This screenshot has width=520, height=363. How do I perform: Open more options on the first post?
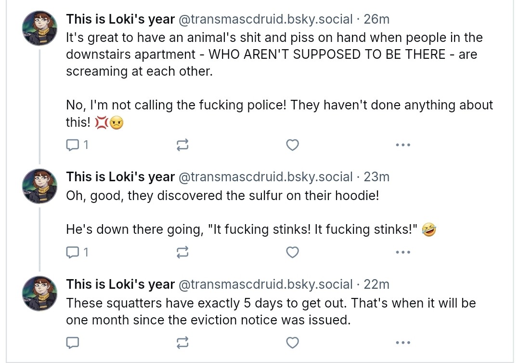point(402,145)
